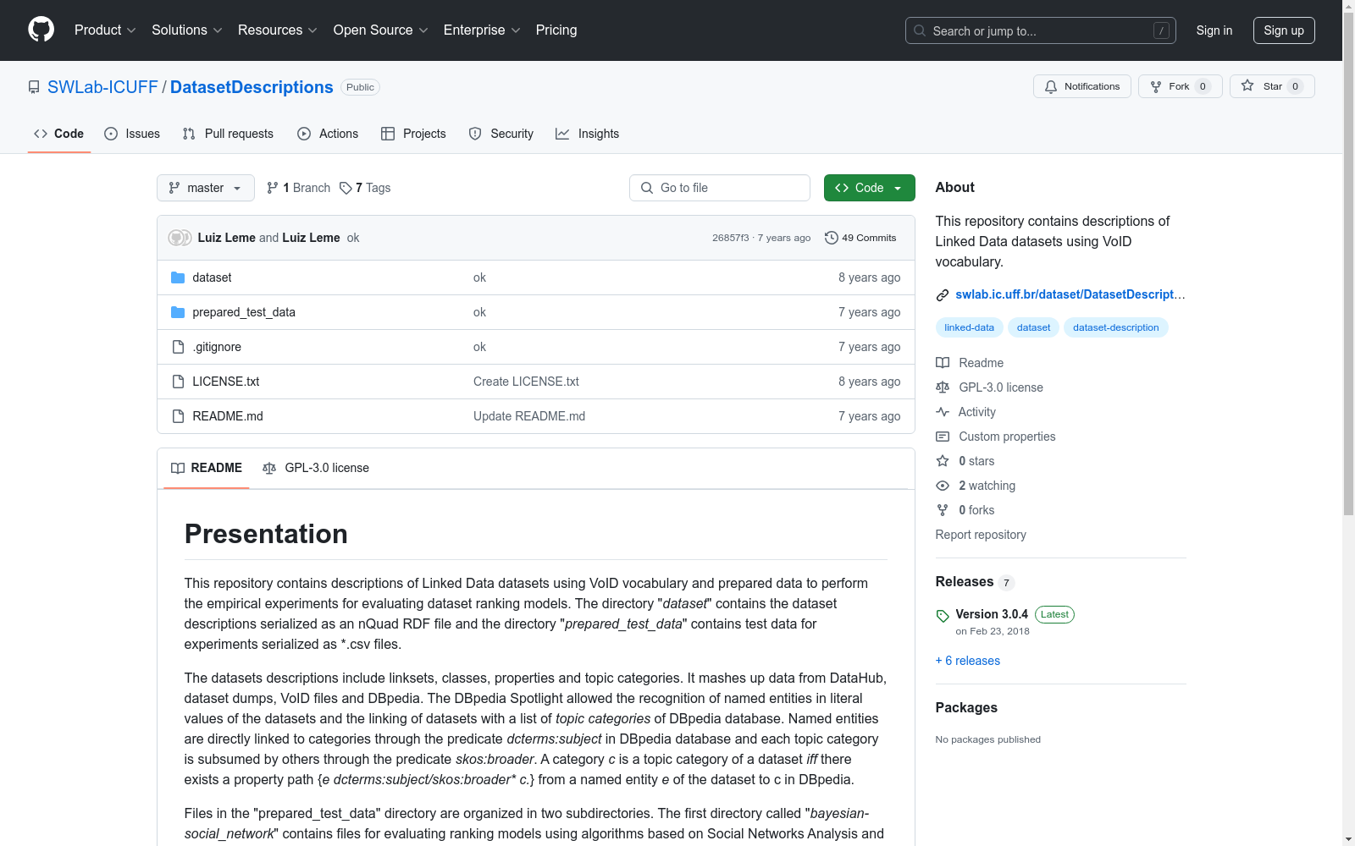Open the green Code dropdown
The width and height of the screenshot is (1355, 846).
pyautogui.click(x=869, y=188)
